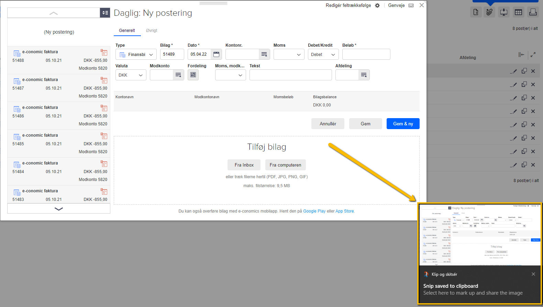
Task: Select the Generelt tab
Action: tap(127, 31)
